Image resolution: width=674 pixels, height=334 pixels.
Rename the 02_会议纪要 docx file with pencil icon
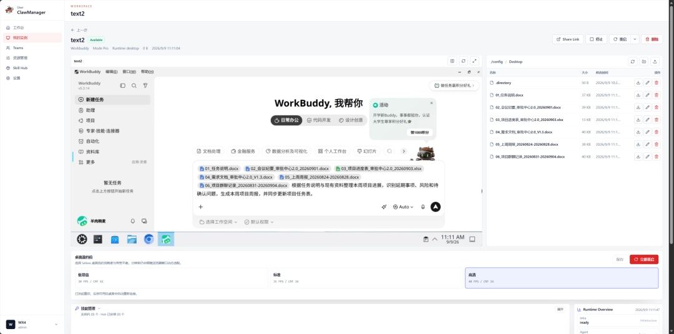pyautogui.click(x=647, y=107)
